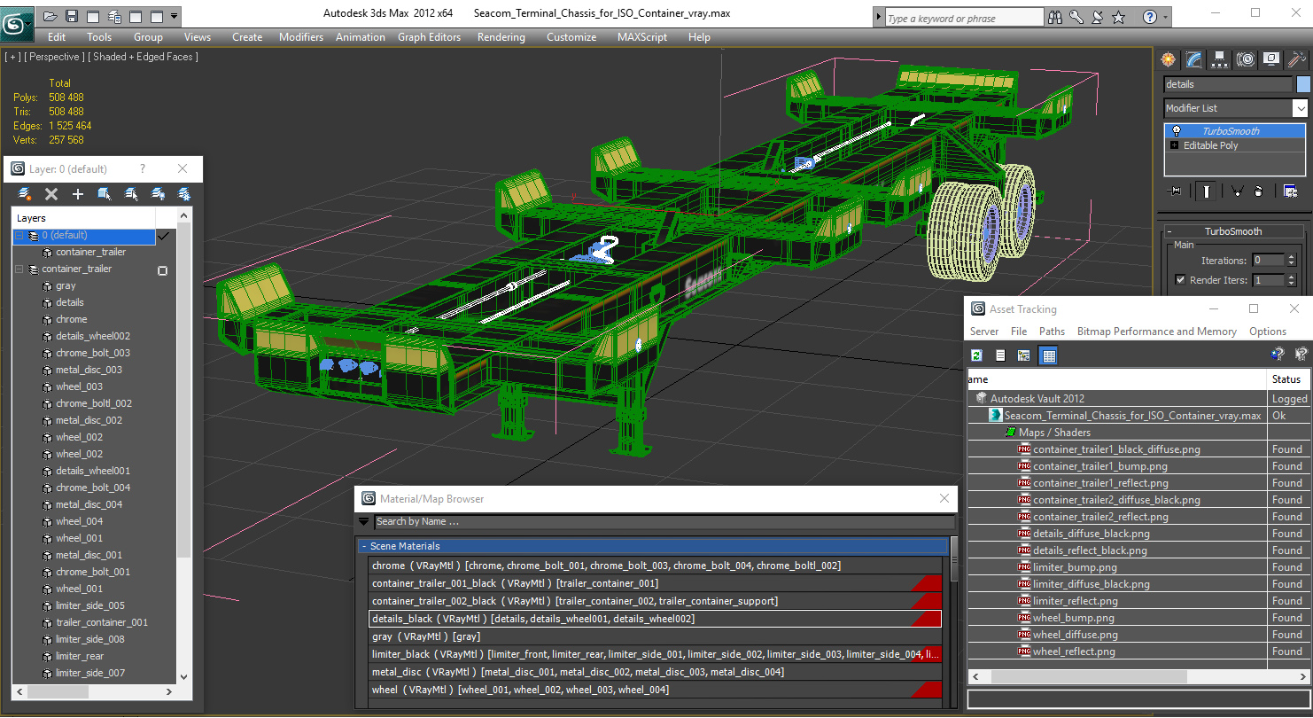Open the Paths menu in Asset Tracking
1313x718 pixels.
tap(1052, 332)
